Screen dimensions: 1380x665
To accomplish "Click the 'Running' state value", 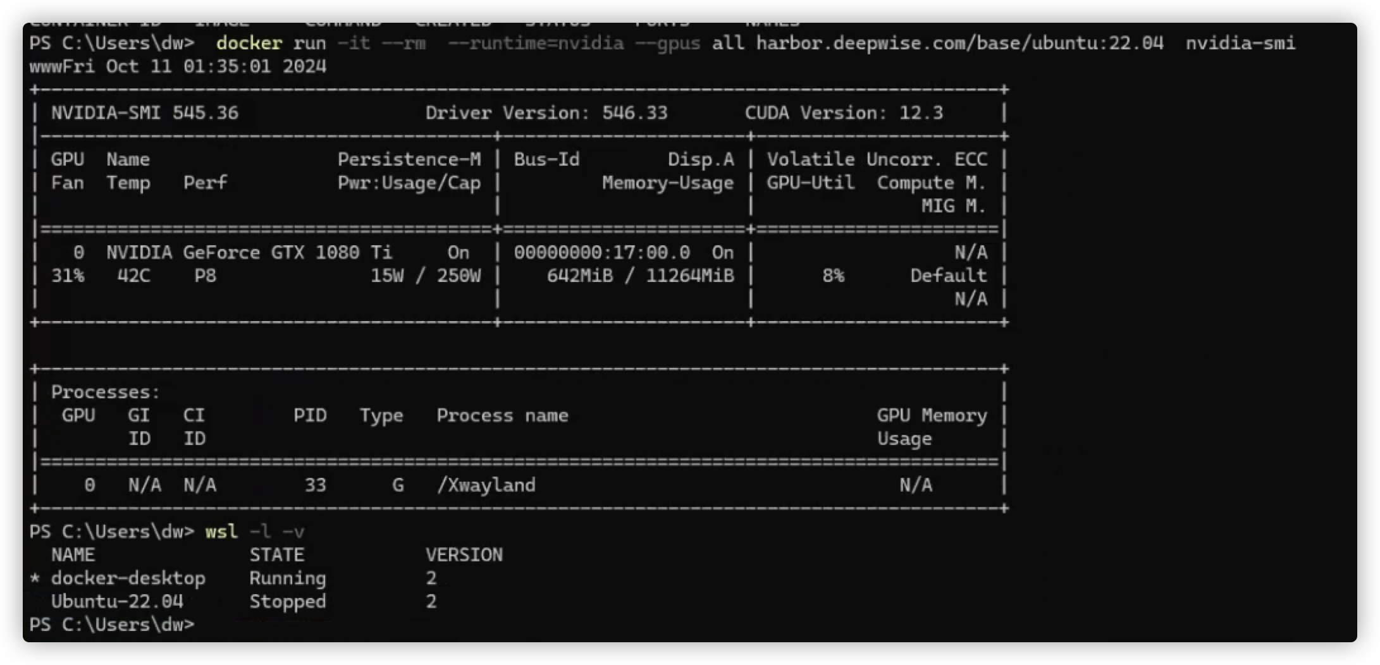I will pyautogui.click(x=288, y=579).
